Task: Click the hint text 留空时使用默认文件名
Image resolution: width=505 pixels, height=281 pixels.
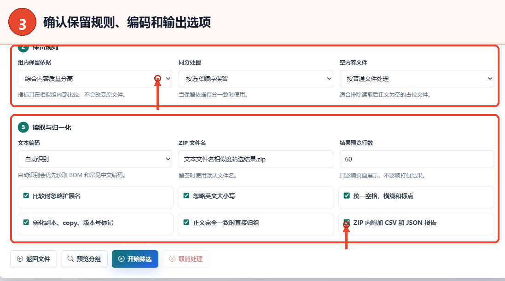Action: point(209,175)
